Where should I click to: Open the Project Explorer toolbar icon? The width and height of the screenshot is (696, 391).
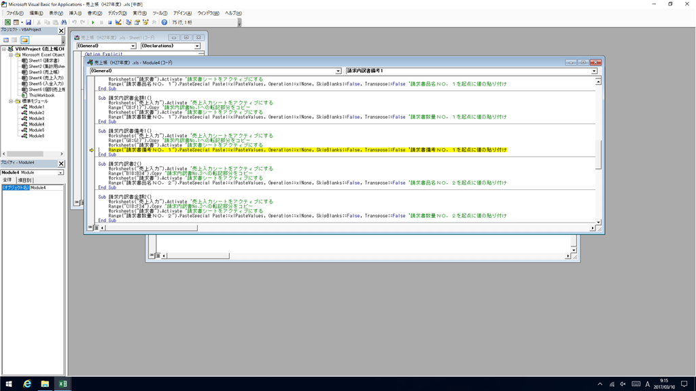click(x=128, y=22)
